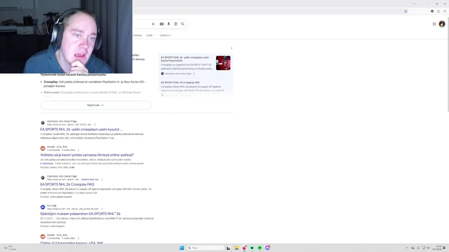Open the browser hamburger menu
The image size is (449, 252).
[445, 11]
